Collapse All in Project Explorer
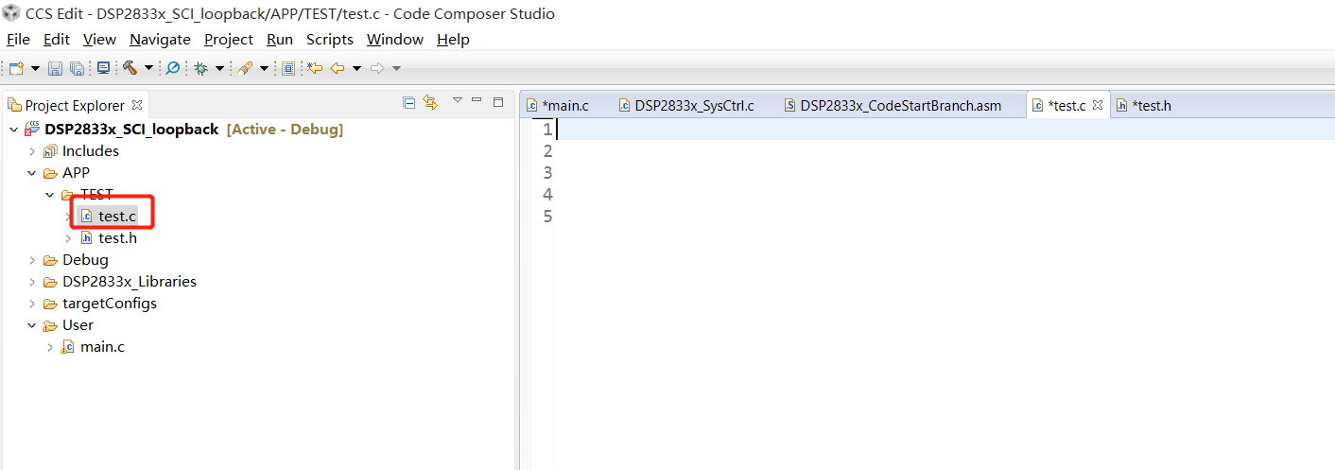This screenshot has width=1335, height=470. click(408, 103)
